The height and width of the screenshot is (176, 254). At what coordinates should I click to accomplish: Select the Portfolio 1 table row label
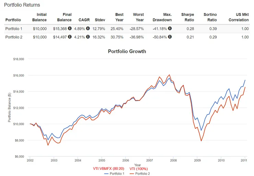[x=14, y=29]
